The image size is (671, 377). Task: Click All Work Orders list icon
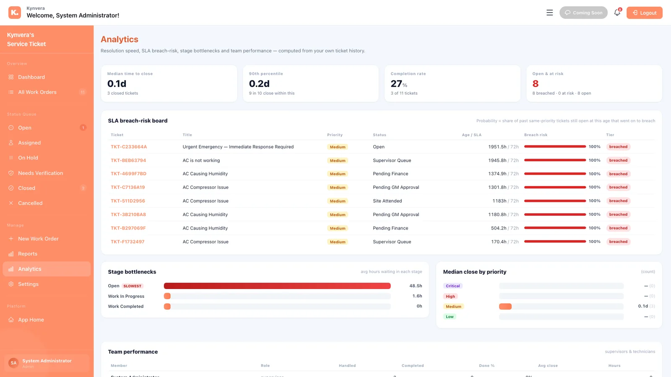click(x=11, y=92)
